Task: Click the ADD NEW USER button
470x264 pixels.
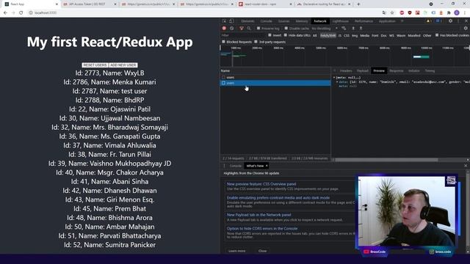Action: 123,65
